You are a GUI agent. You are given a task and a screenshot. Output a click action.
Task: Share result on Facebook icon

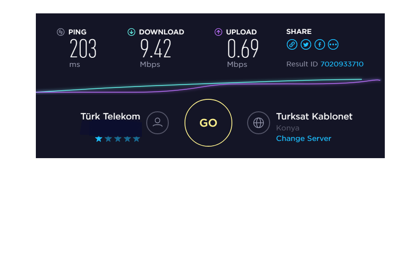[319, 44]
